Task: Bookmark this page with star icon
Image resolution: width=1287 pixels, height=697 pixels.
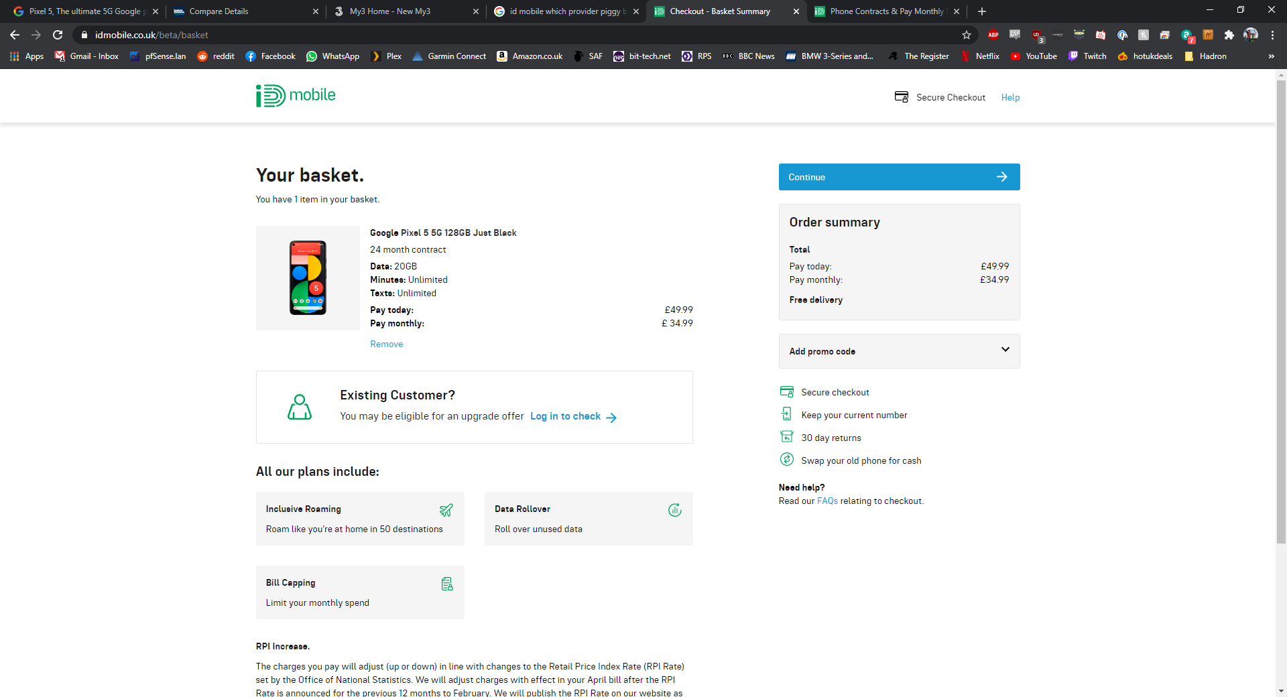Action: (967, 35)
